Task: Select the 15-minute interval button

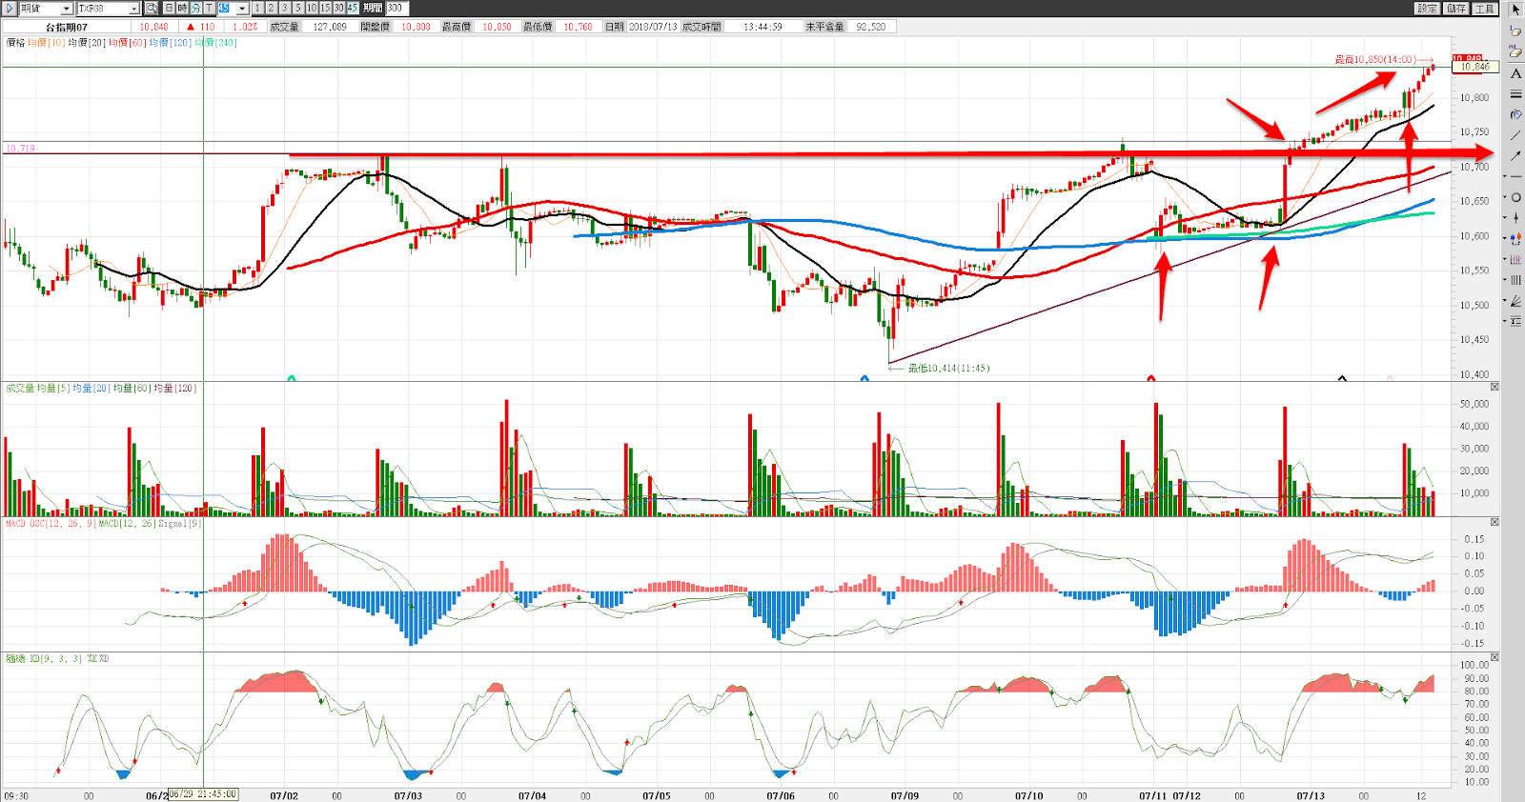Action: [325, 9]
